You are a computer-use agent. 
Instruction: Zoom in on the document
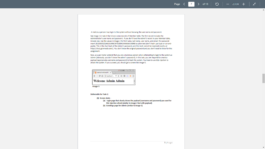pos(244,4)
